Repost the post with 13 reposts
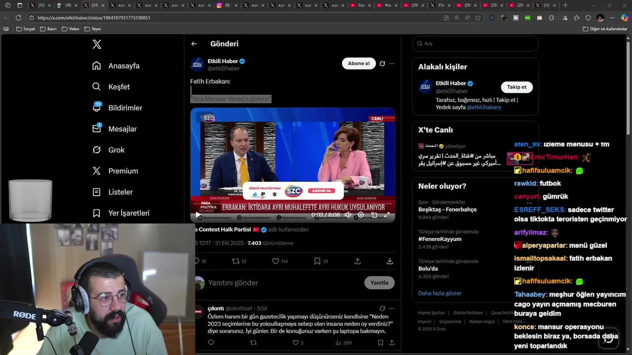This screenshot has width=632, height=355. (239, 261)
